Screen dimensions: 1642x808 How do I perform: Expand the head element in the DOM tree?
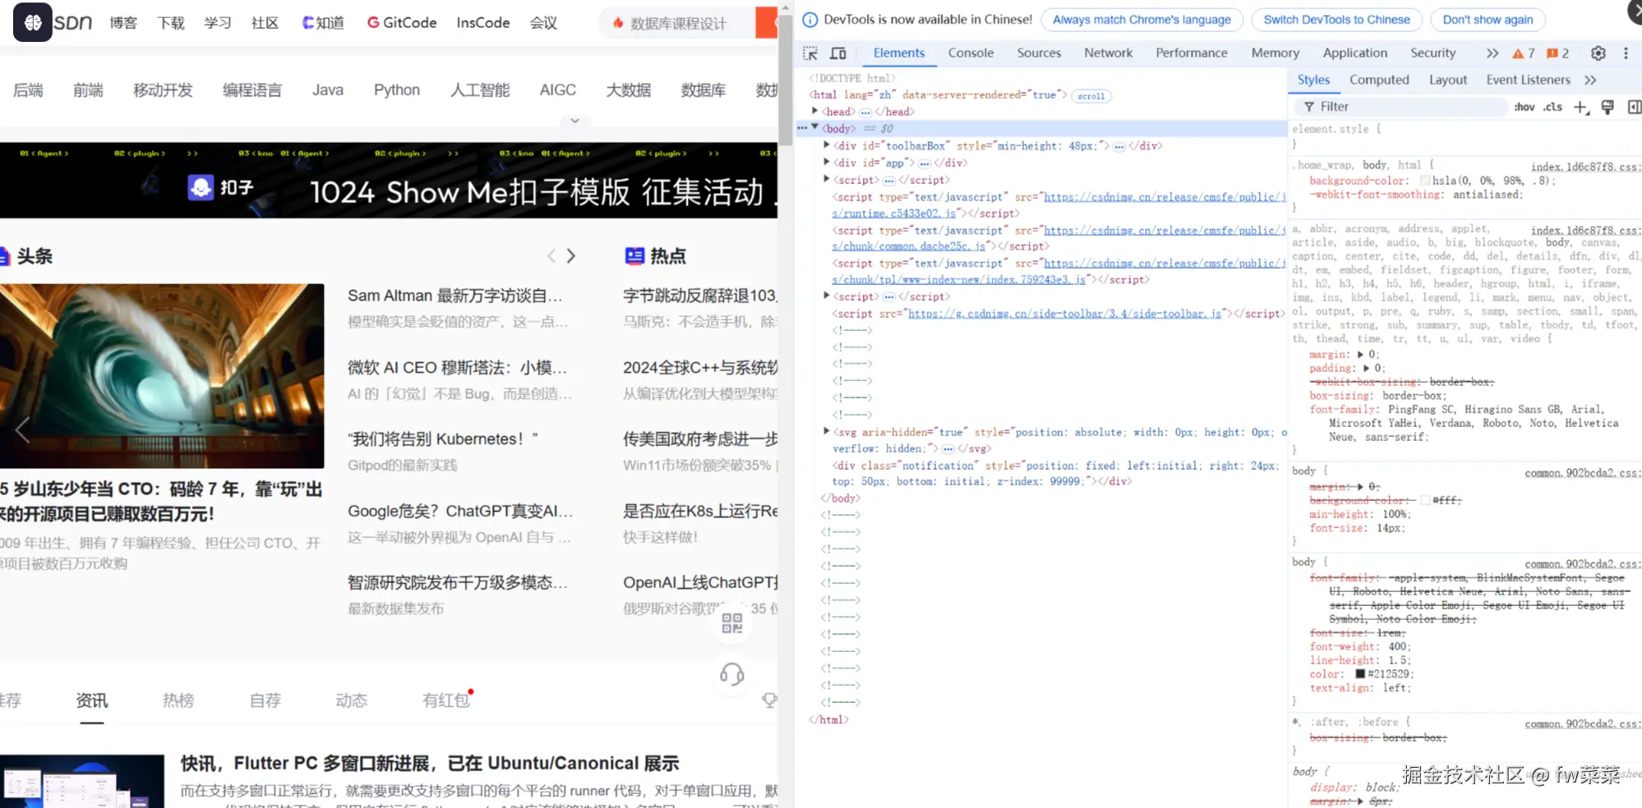tap(814, 111)
